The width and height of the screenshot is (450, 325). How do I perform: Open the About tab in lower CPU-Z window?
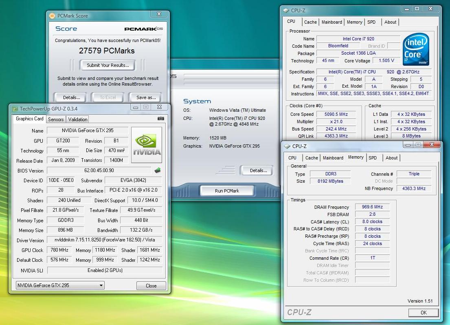(391, 158)
